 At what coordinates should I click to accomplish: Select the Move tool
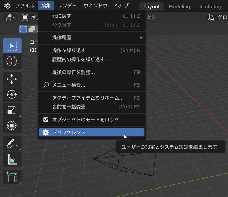click(x=13, y=79)
